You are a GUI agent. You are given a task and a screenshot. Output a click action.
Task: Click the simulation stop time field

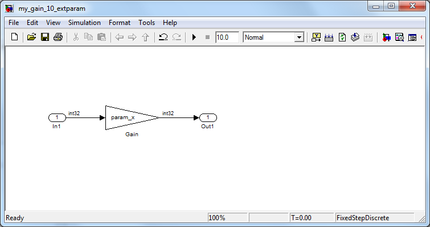click(227, 37)
